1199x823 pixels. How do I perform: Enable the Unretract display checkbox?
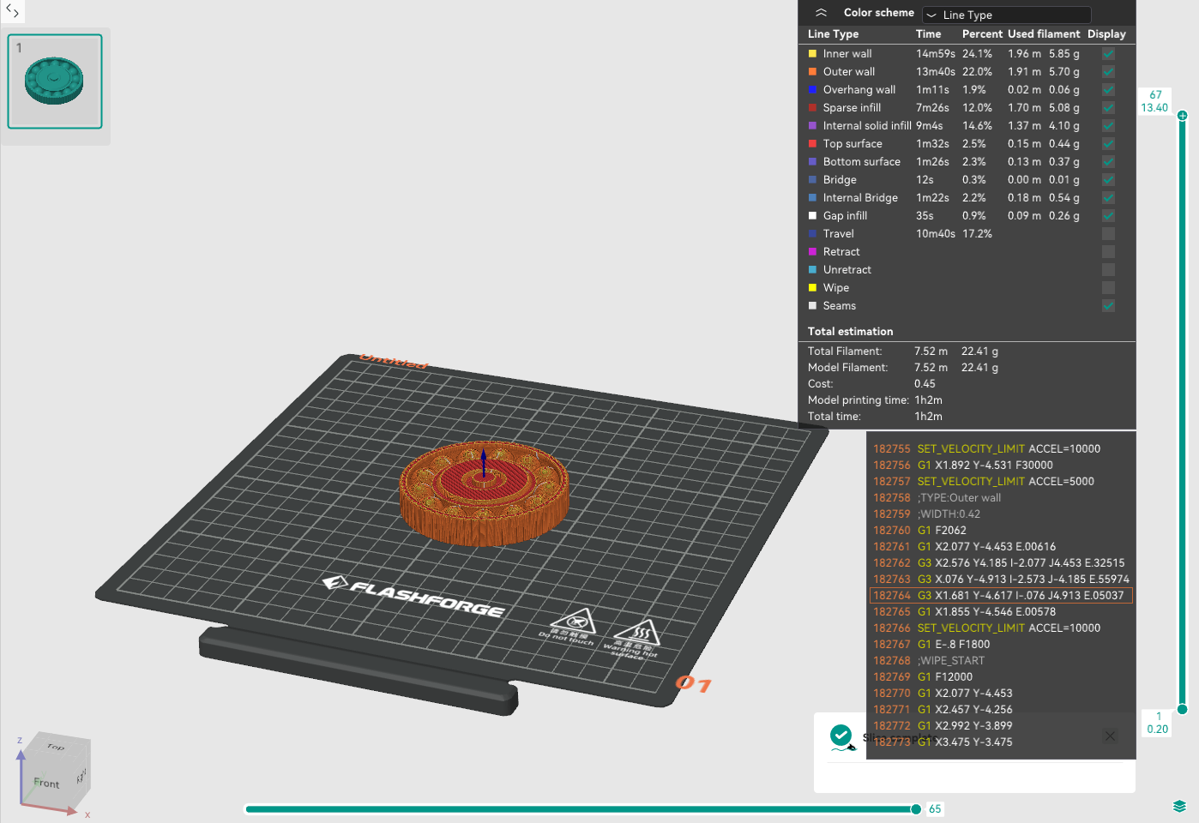pos(1108,269)
